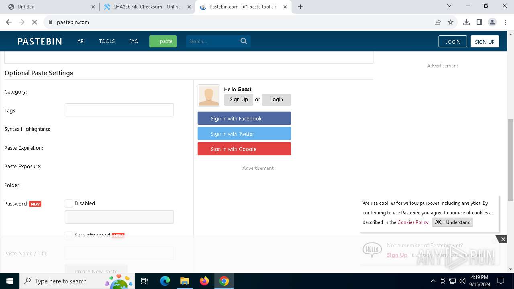The height and width of the screenshot is (289, 514).
Task: Open Windows Start menu
Action: [x=10, y=281]
